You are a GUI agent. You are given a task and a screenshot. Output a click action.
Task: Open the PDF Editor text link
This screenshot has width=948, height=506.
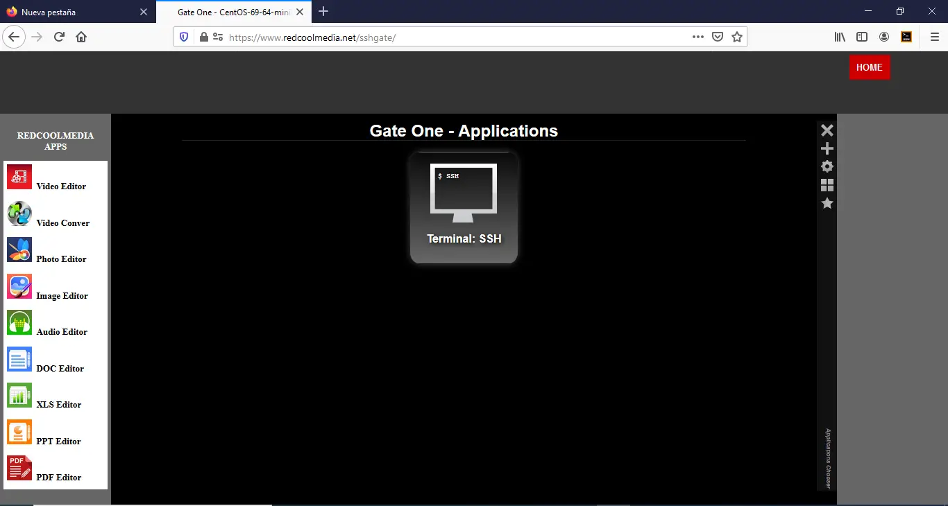point(59,478)
